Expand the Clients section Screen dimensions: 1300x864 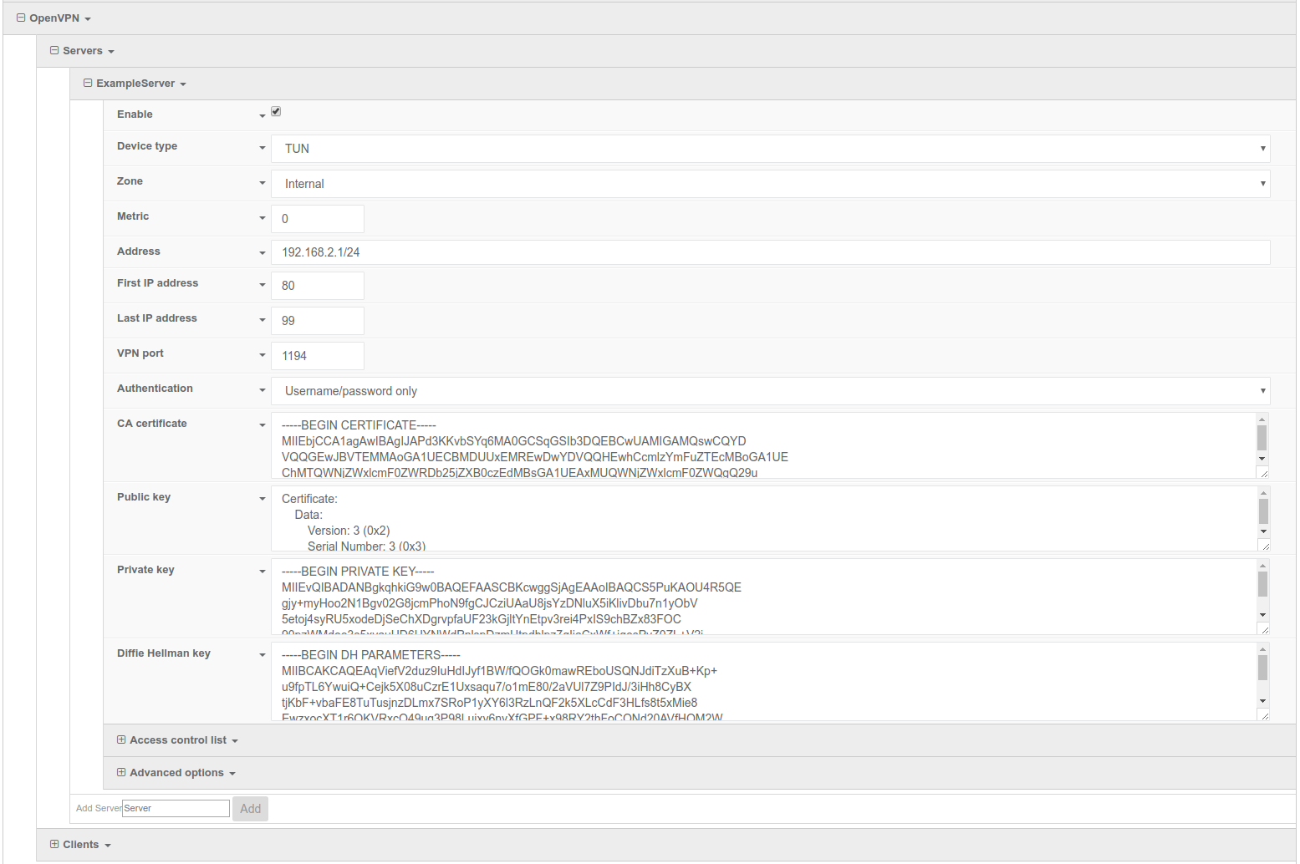54,844
